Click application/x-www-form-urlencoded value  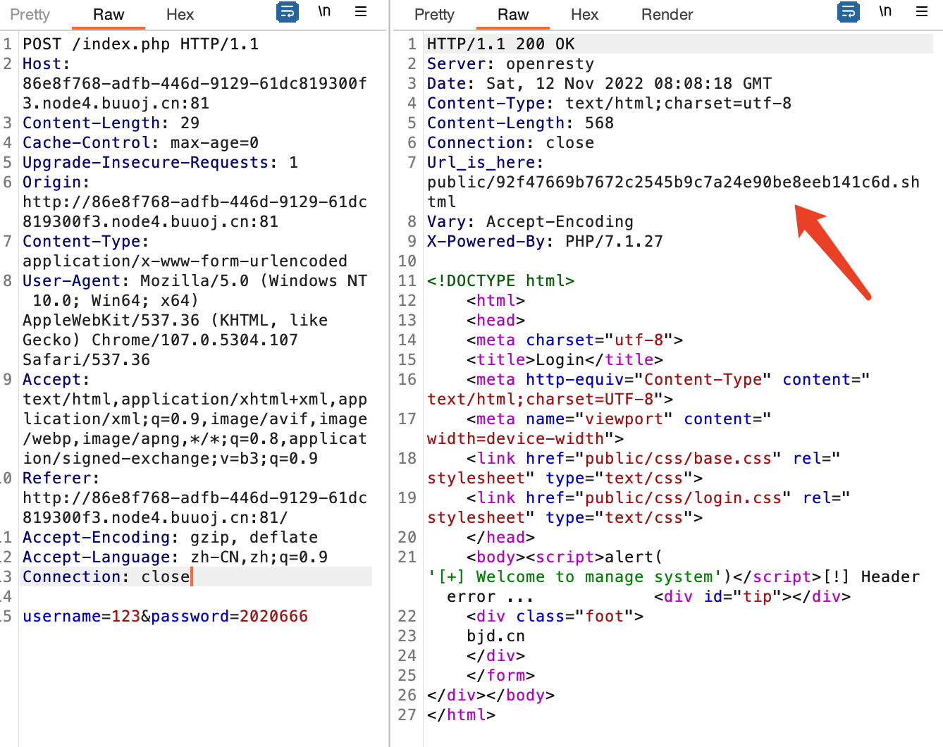click(x=185, y=261)
